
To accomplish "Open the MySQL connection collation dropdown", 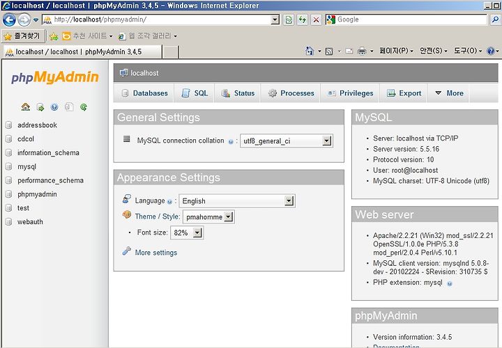I will point(287,141).
